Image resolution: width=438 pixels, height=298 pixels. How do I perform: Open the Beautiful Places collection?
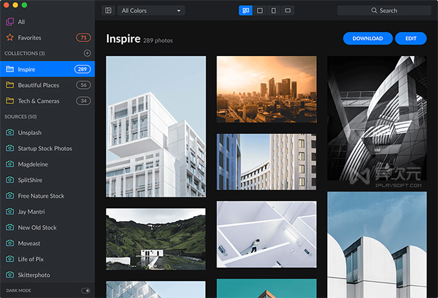39,85
